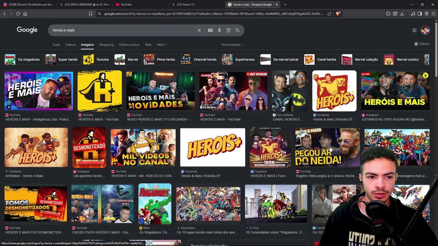
Task: Open the 'HEROIS E MAIS NOVIDADES' thumbnail
Action: tap(160, 91)
